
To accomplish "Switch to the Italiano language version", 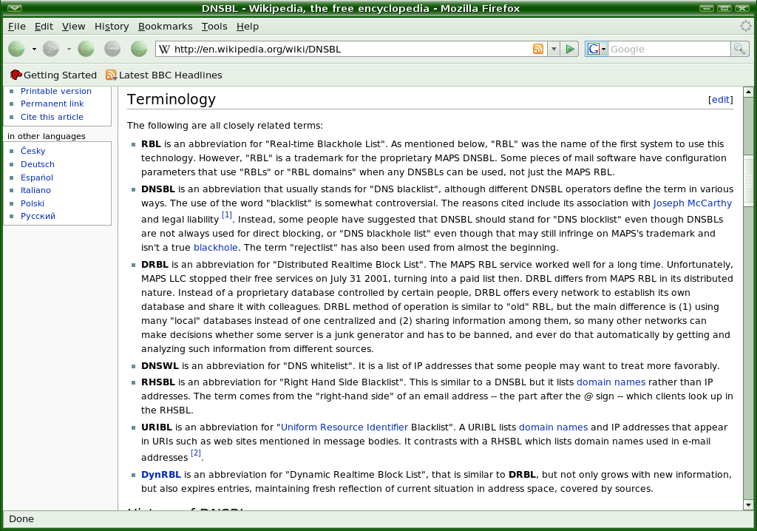I will [x=35, y=190].
